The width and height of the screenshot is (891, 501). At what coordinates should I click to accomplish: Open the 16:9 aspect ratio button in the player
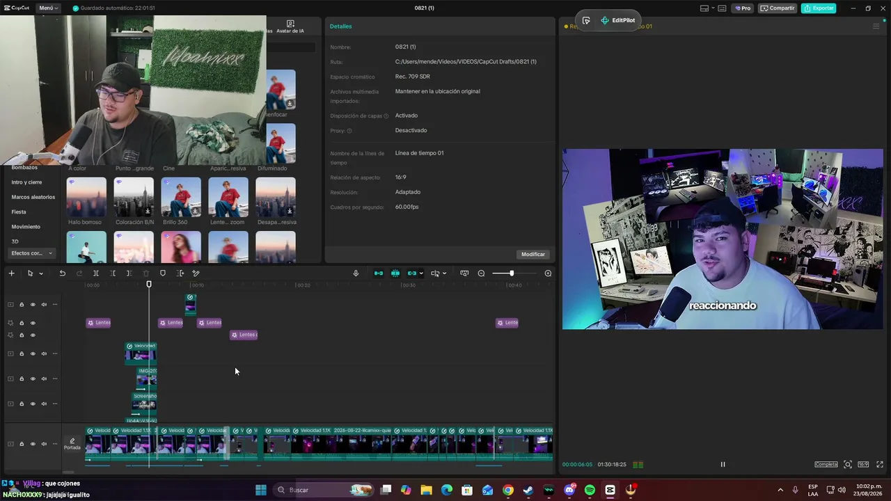[x=863, y=464]
